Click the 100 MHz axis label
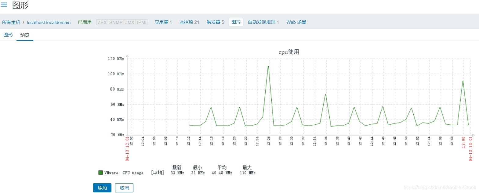Image resolution: width=479 pixels, height=193 pixels. [x=116, y=74]
